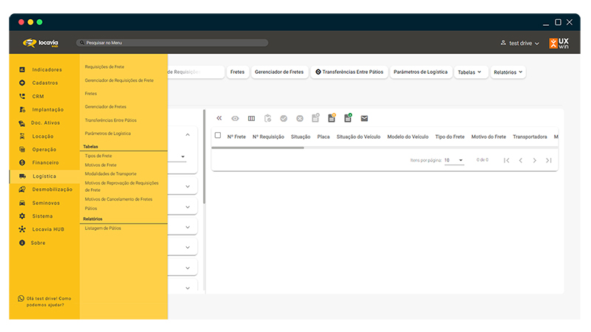The width and height of the screenshot is (591, 332).
Task: Click the approve checkmark circle icon
Action: click(x=284, y=119)
